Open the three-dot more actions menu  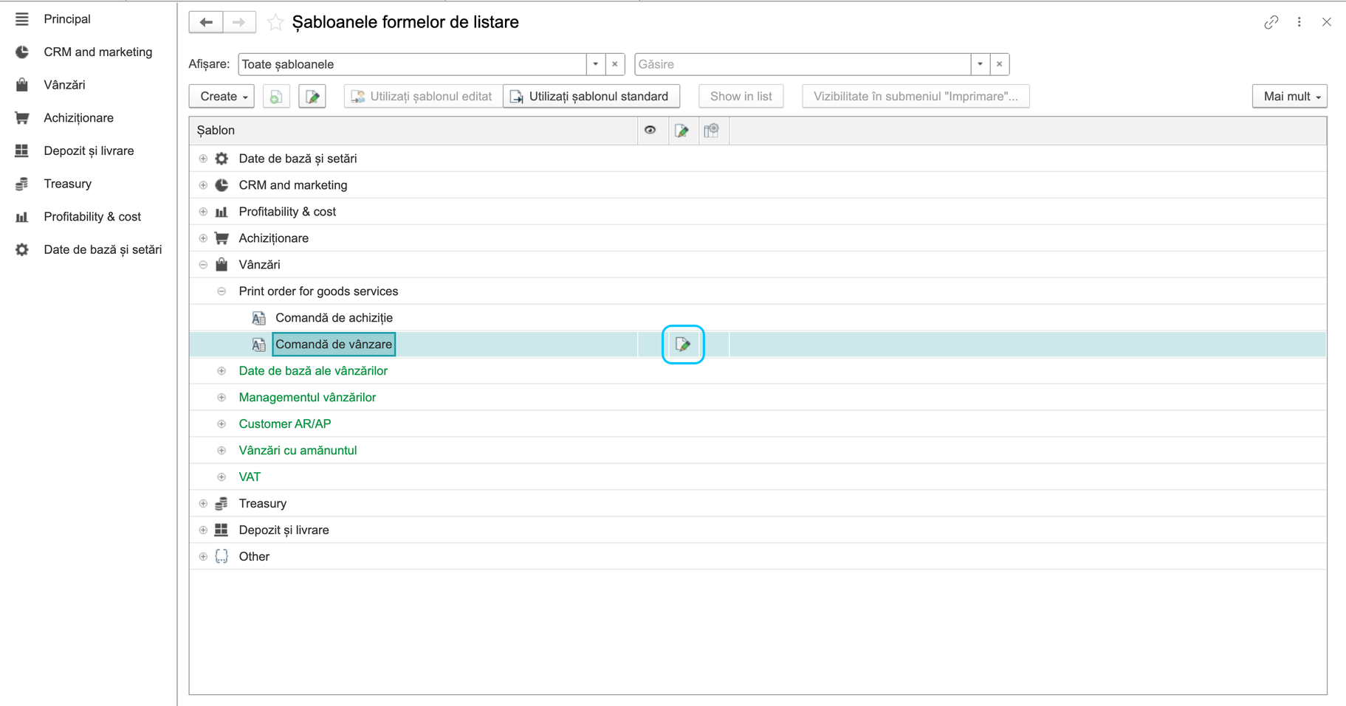[x=1299, y=22]
